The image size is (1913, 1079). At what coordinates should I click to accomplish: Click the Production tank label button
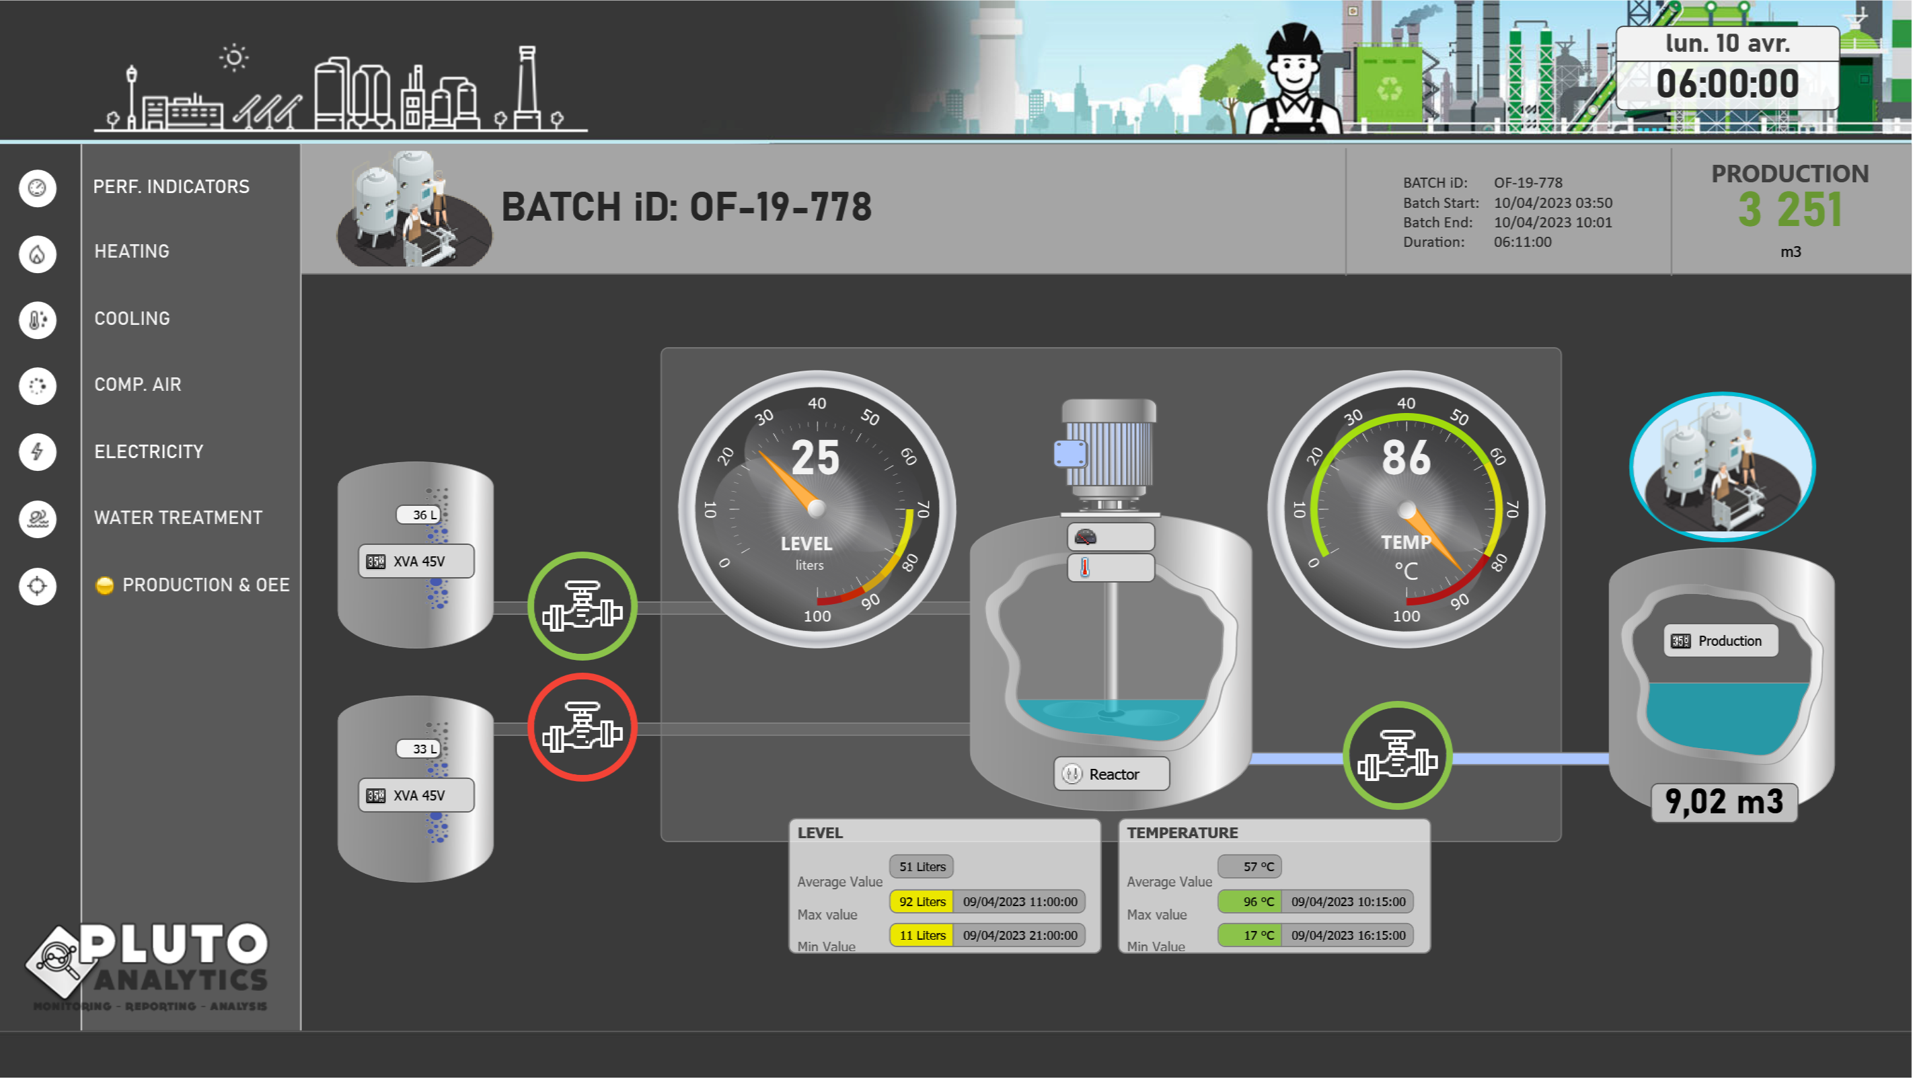(x=1720, y=641)
